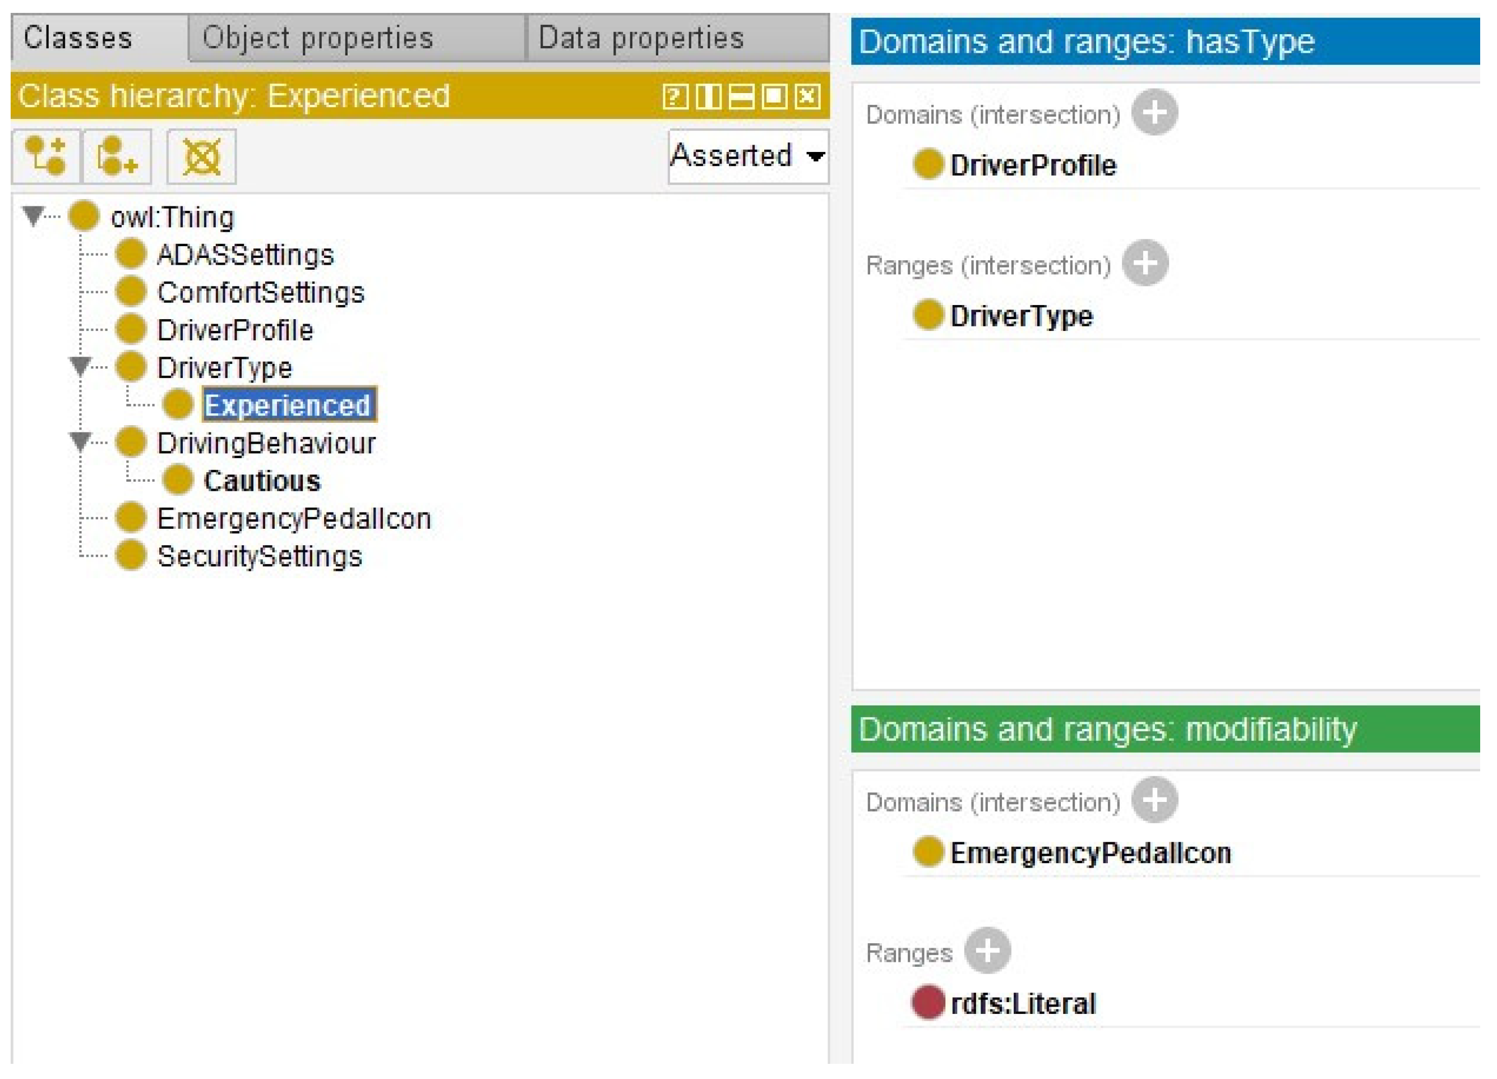Collapse the DriverType node
1497x1079 pixels.
tap(81, 366)
